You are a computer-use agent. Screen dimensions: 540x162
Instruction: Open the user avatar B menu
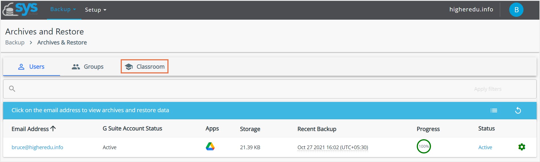[x=516, y=10]
